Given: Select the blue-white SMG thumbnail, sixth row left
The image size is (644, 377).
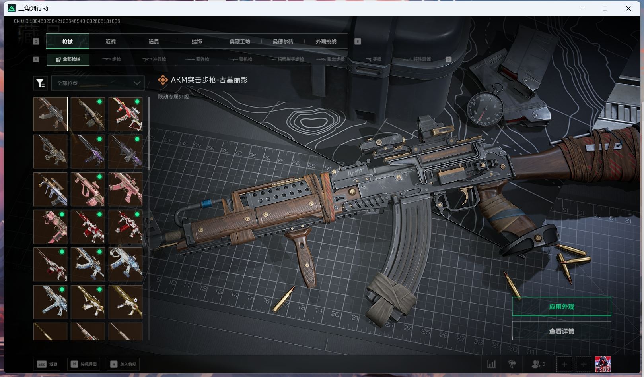Looking at the screenshot, I should click(x=50, y=302).
